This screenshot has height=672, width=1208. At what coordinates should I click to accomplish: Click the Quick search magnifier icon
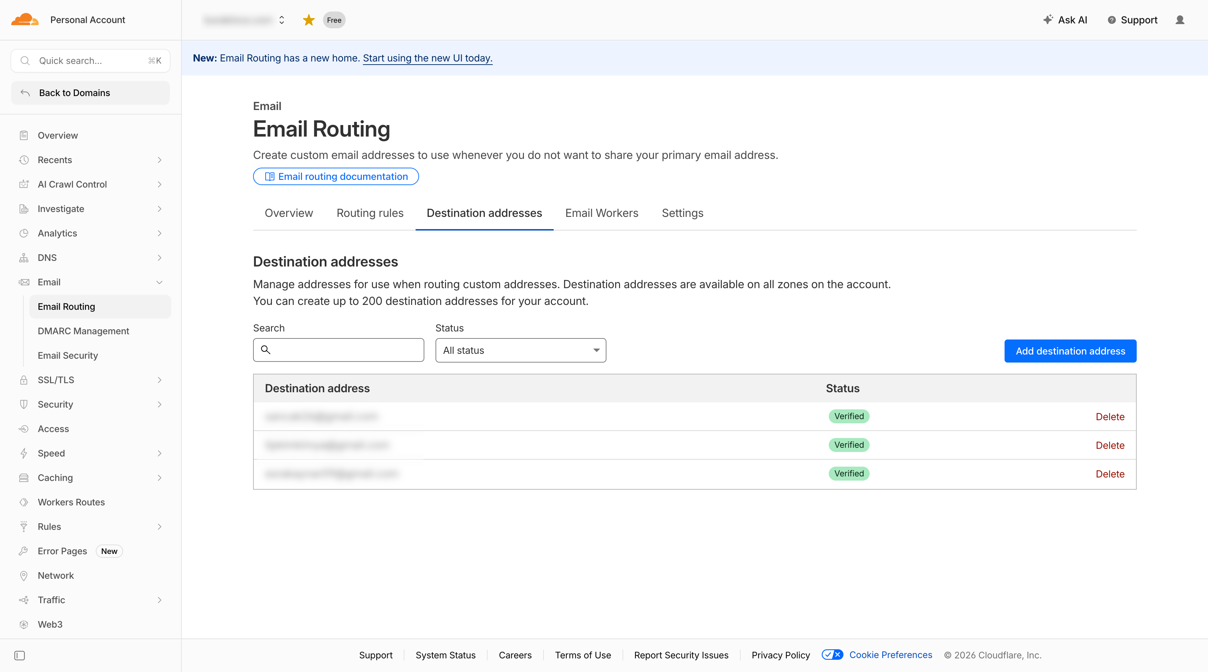click(25, 61)
